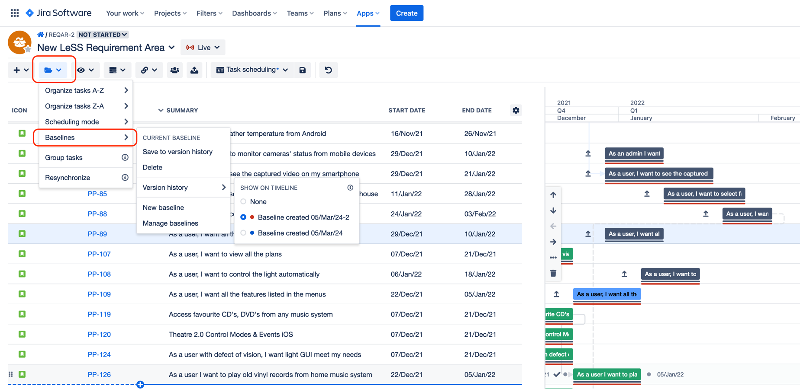Open the Teams menu
This screenshot has height=389, width=800.
pyautogui.click(x=300, y=13)
